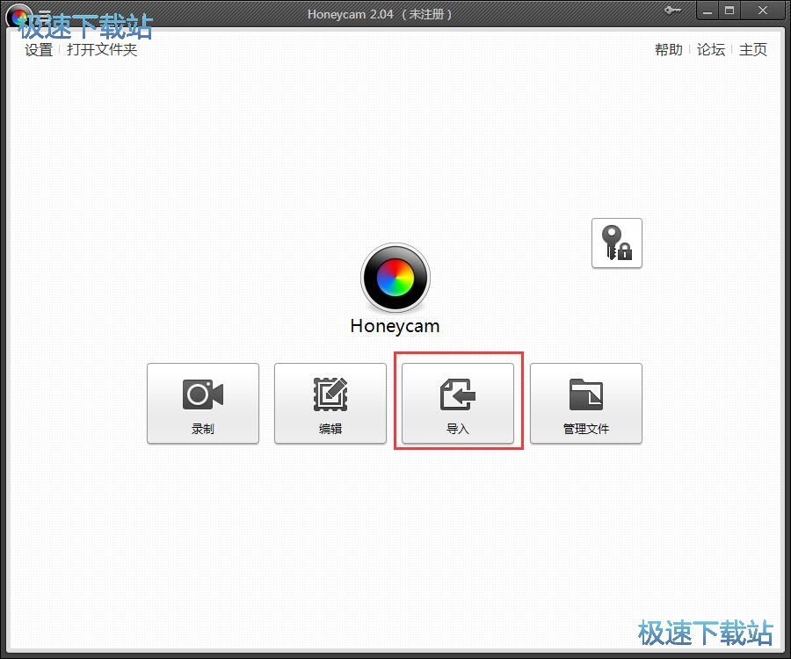Visit the 论坛 forum link
The width and height of the screenshot is (791, 659).
pyautogui.click(x=711, y=49)
